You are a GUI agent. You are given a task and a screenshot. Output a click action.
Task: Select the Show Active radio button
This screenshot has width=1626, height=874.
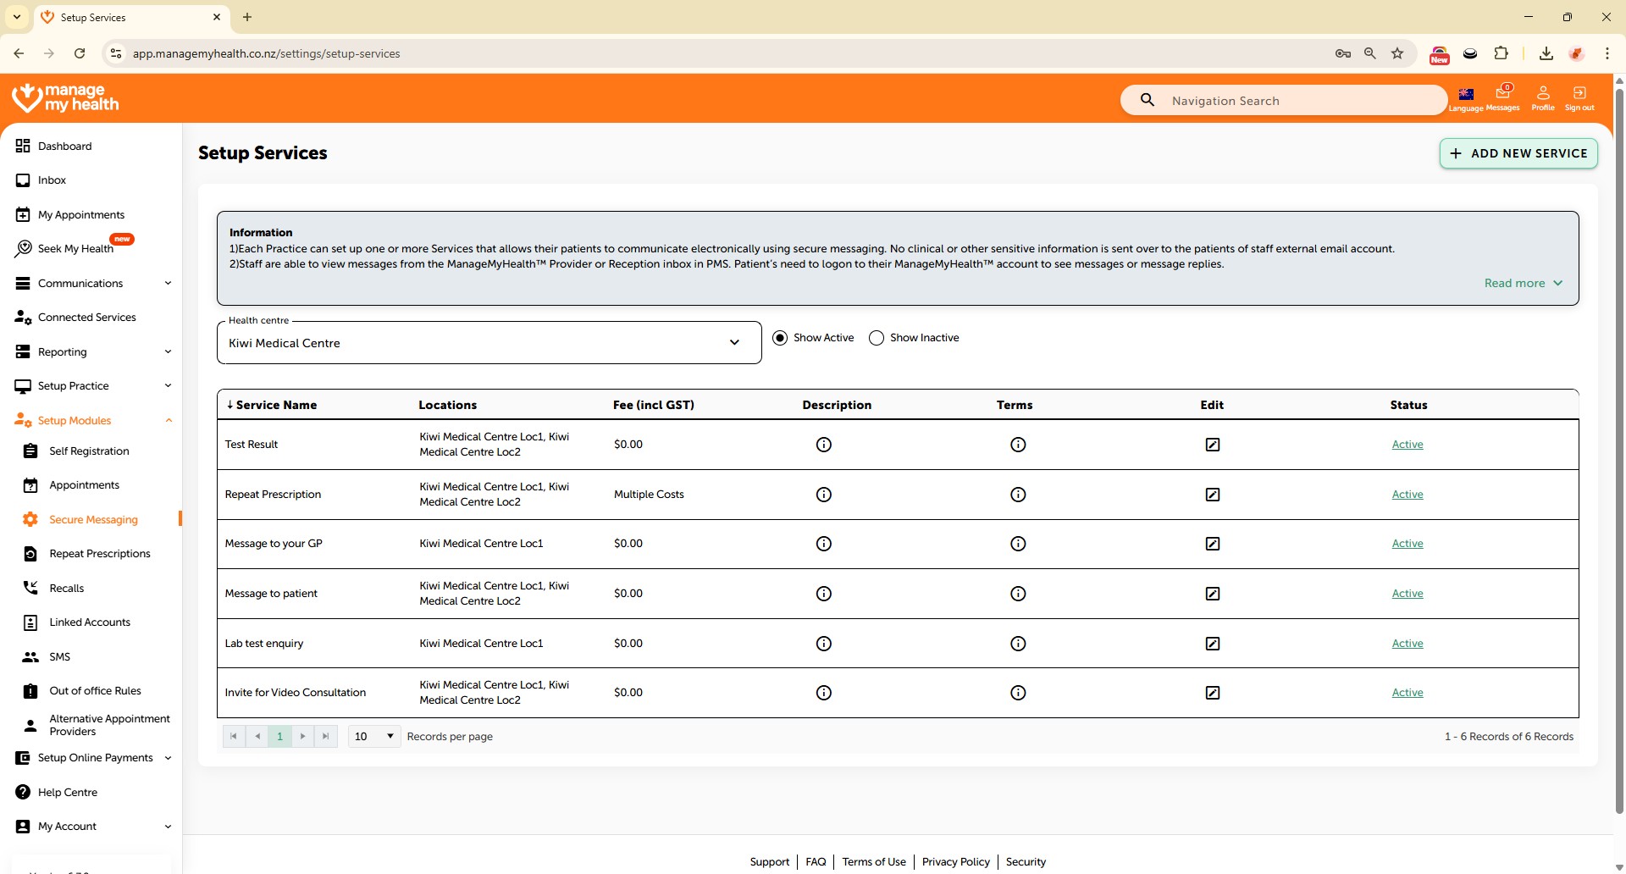(780, 338)
